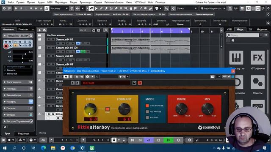
Task: Select the Draw pencil tool
Action: coord(101,8)
